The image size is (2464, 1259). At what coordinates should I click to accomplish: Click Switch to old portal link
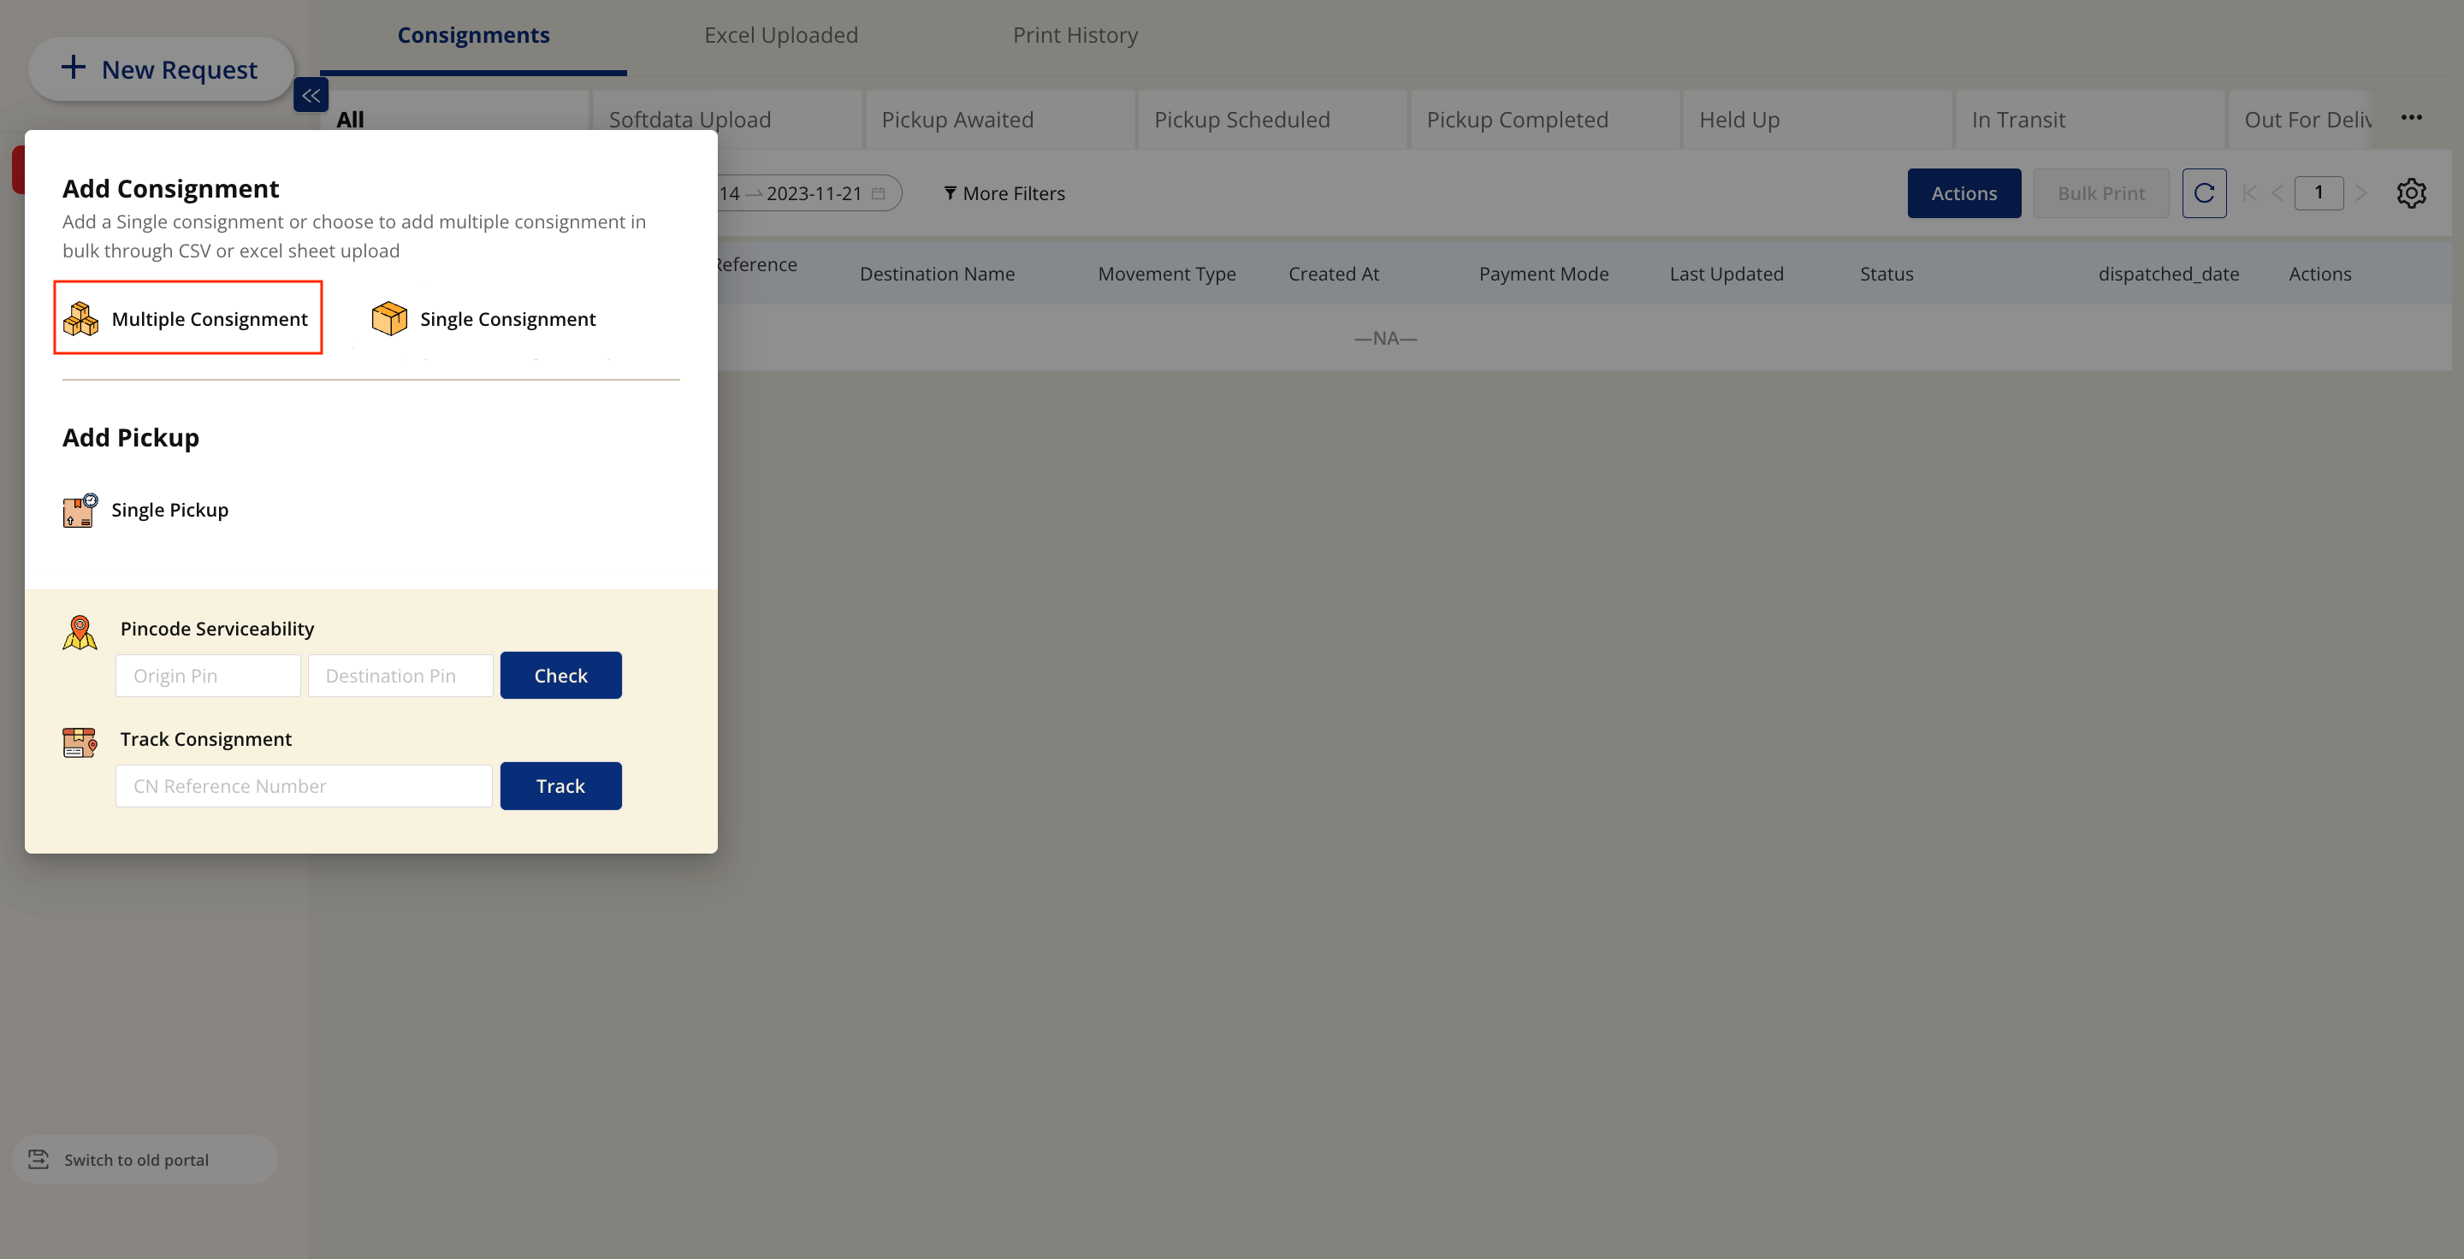[136, 1160]
